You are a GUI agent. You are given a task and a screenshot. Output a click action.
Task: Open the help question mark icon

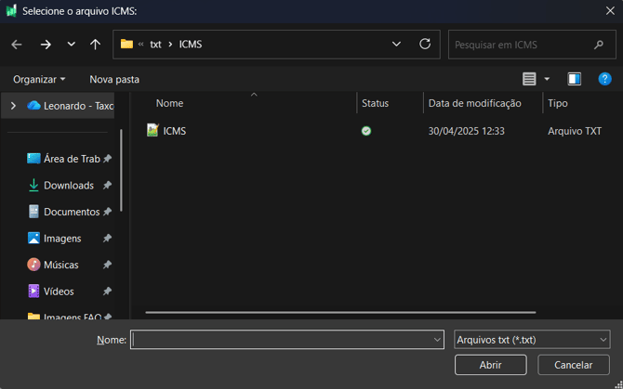[603, 79]
